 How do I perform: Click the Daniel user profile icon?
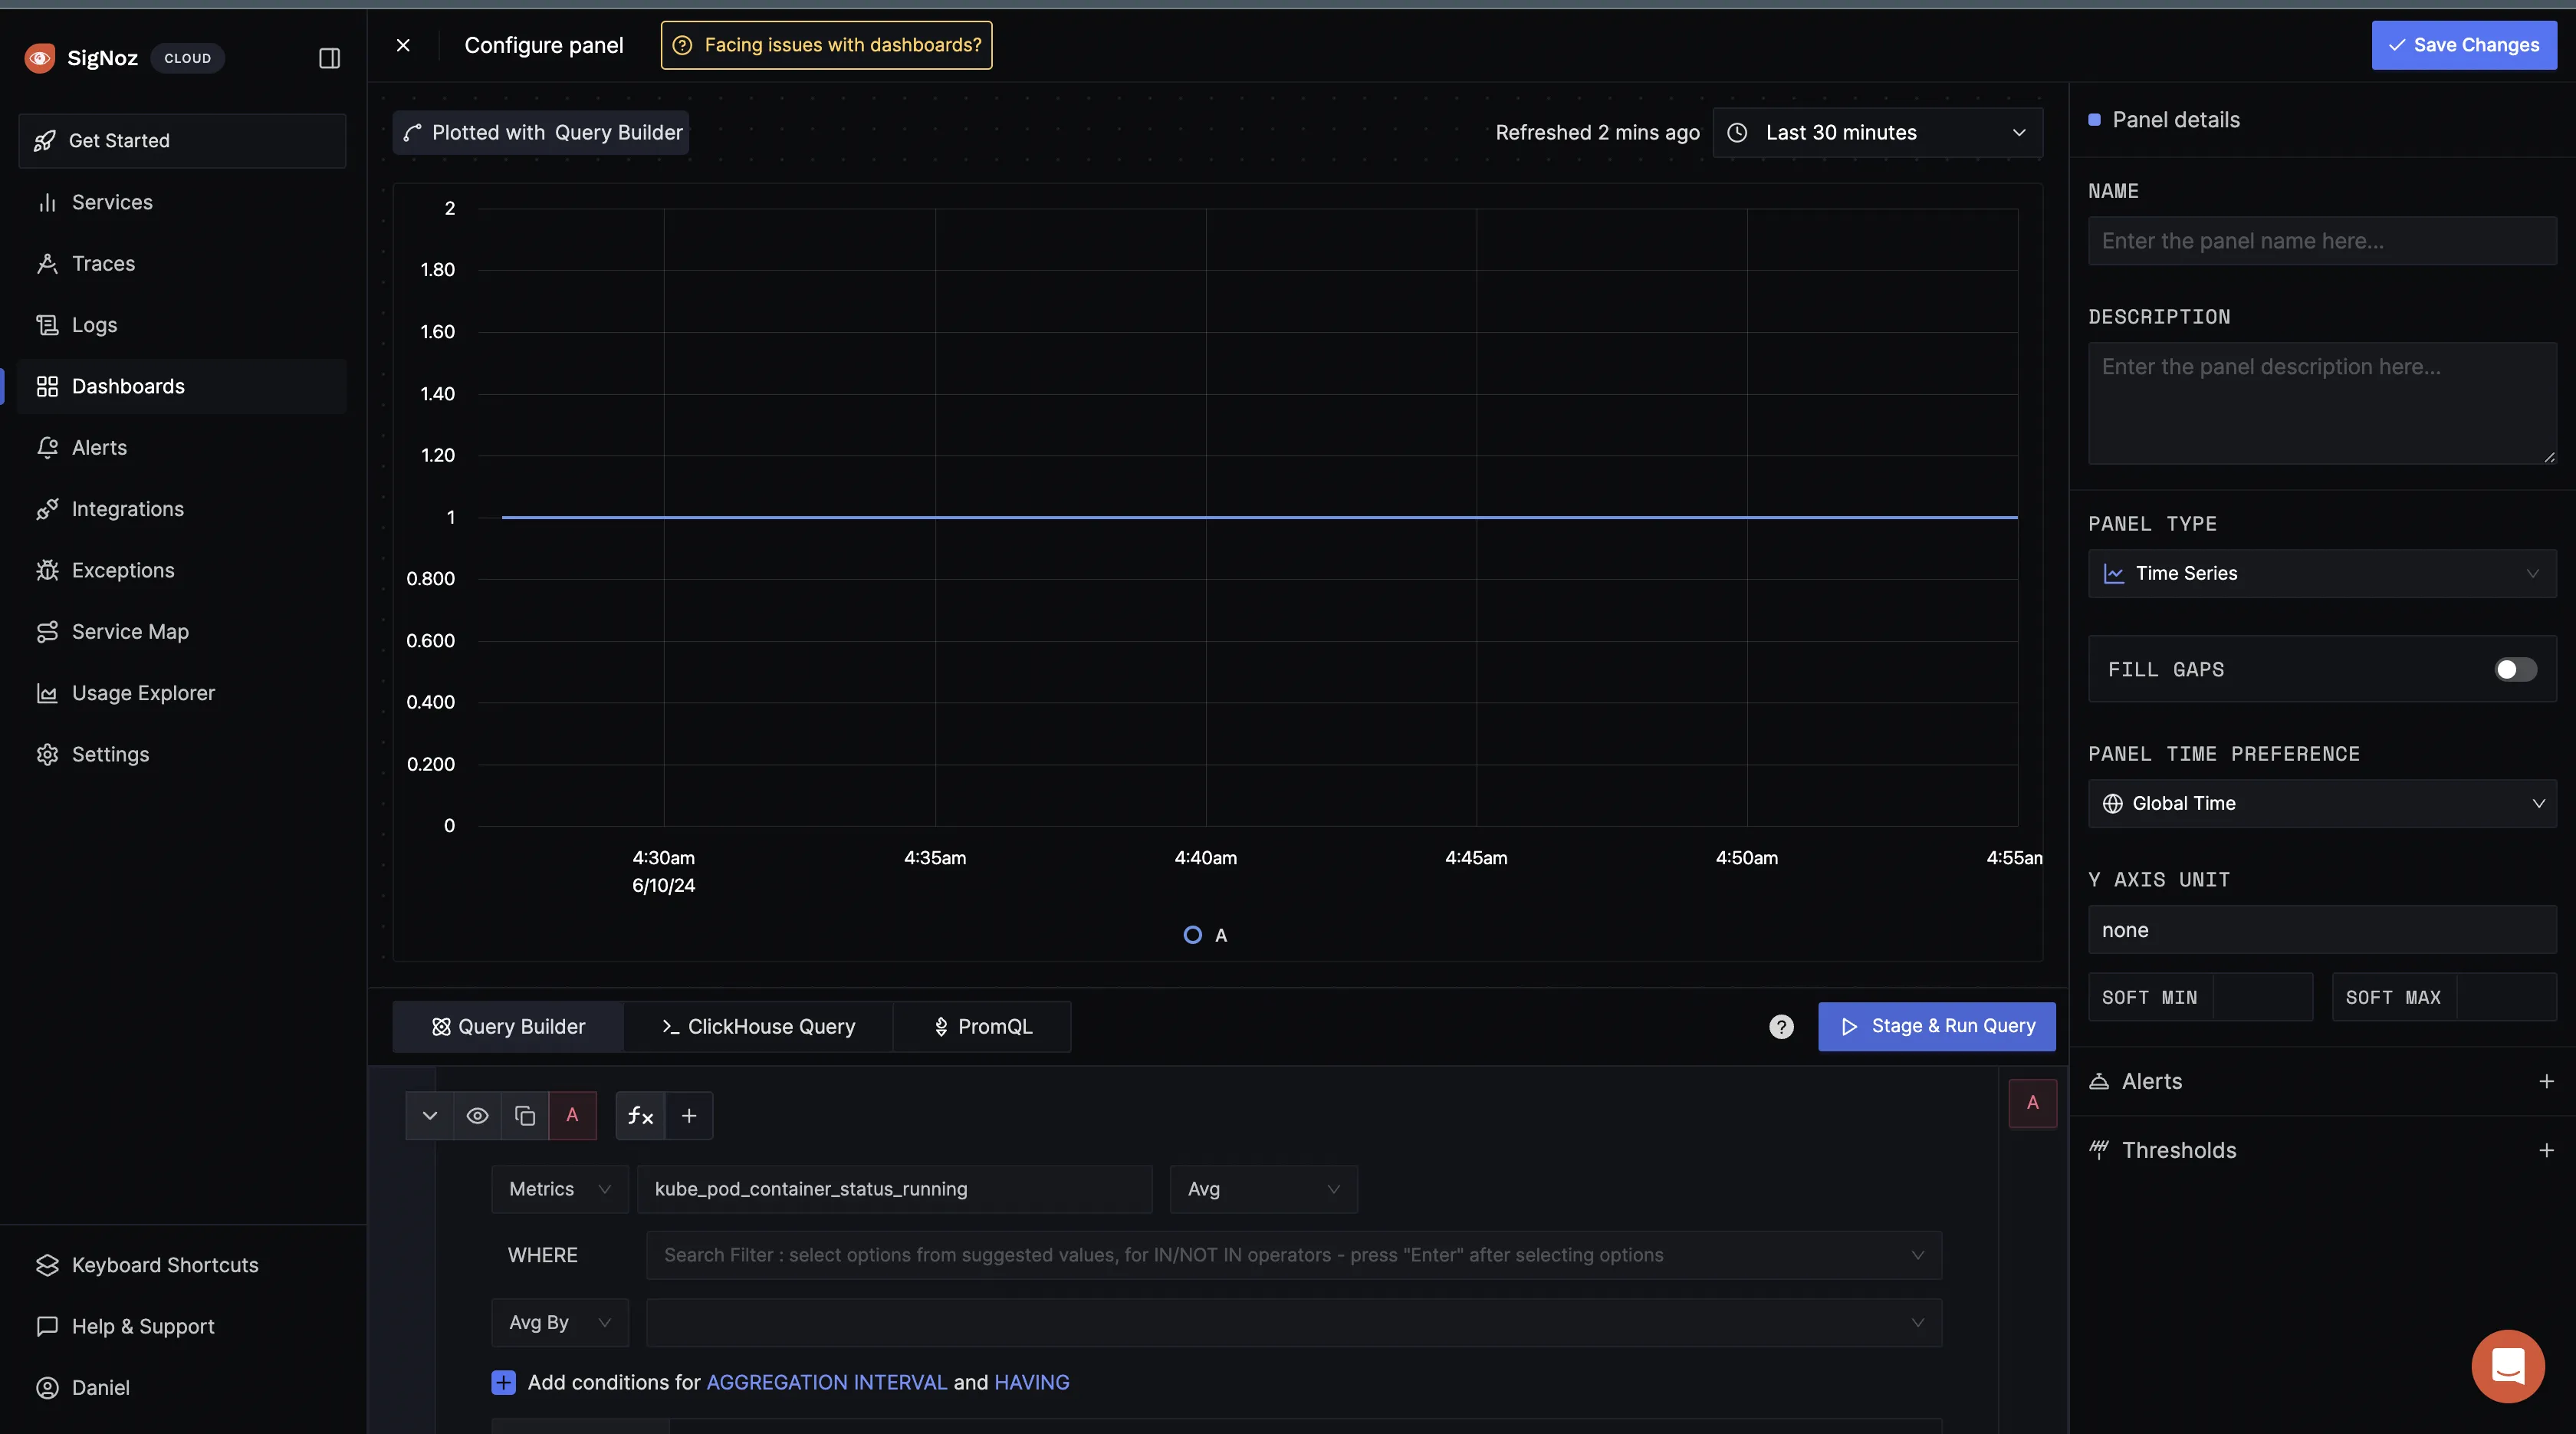pos(47,1388)
